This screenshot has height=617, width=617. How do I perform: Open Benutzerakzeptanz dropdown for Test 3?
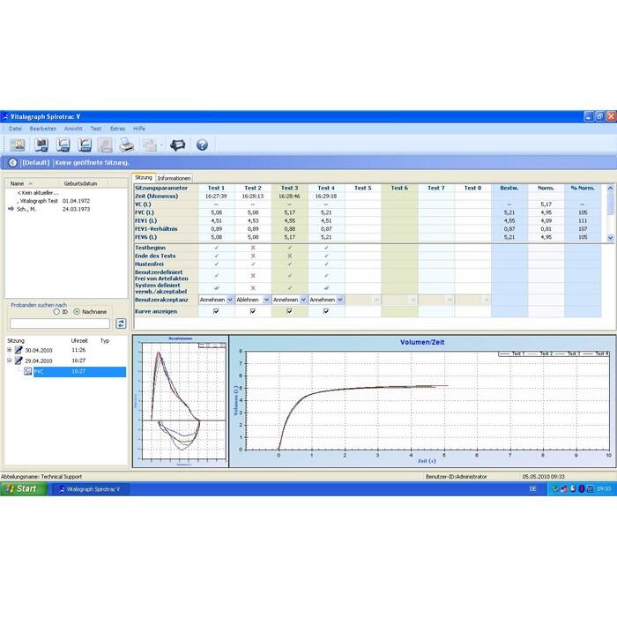pyautogui.click(x=303, y=300)
